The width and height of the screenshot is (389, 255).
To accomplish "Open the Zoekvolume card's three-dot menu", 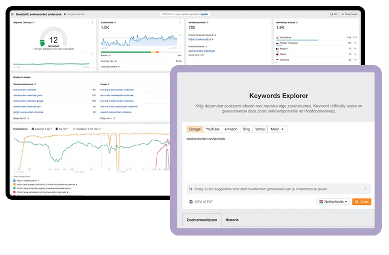I will click(x=180, y=22).
